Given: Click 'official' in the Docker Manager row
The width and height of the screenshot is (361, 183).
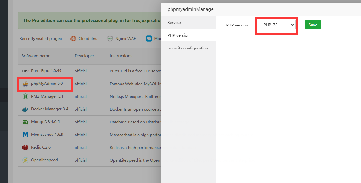Looking at the screenshot, I should (81, 109).
